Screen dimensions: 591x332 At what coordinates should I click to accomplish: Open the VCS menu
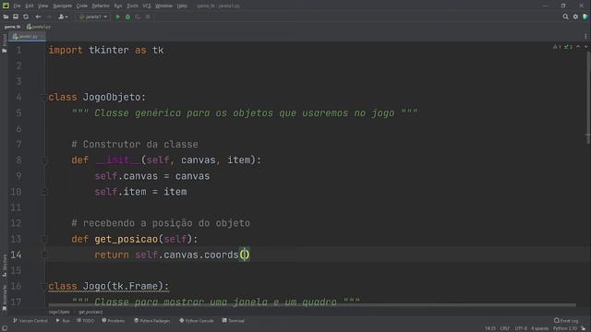pos(147,6)
